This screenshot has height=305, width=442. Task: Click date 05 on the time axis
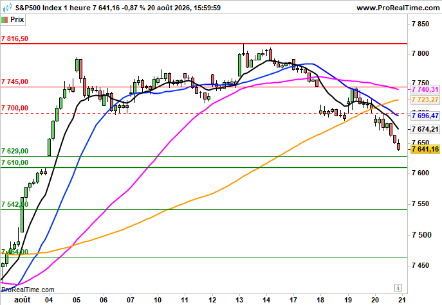(77, 300)
